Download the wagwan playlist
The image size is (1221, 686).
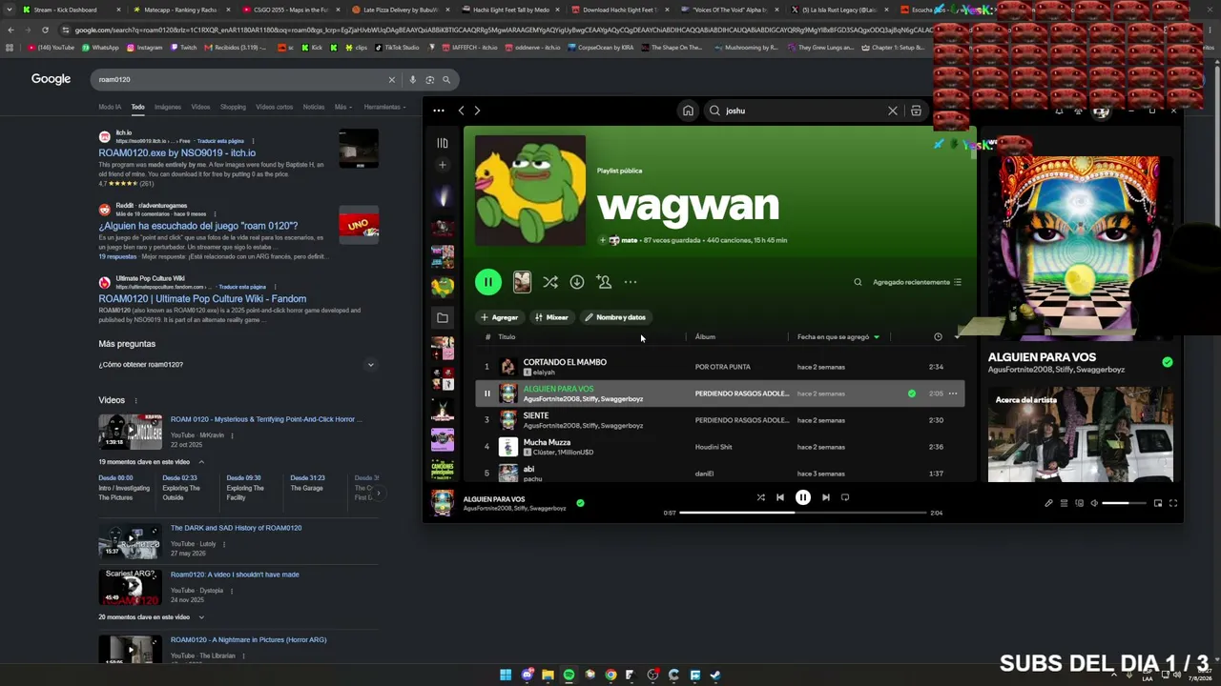[577, 282]
